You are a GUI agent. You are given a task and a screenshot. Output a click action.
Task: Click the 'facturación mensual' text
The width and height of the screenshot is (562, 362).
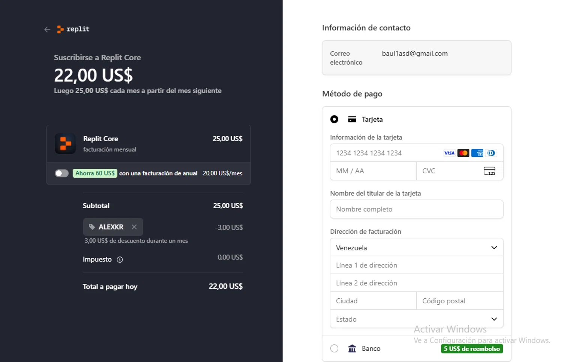pyautogui.click(x=110, y=149)
